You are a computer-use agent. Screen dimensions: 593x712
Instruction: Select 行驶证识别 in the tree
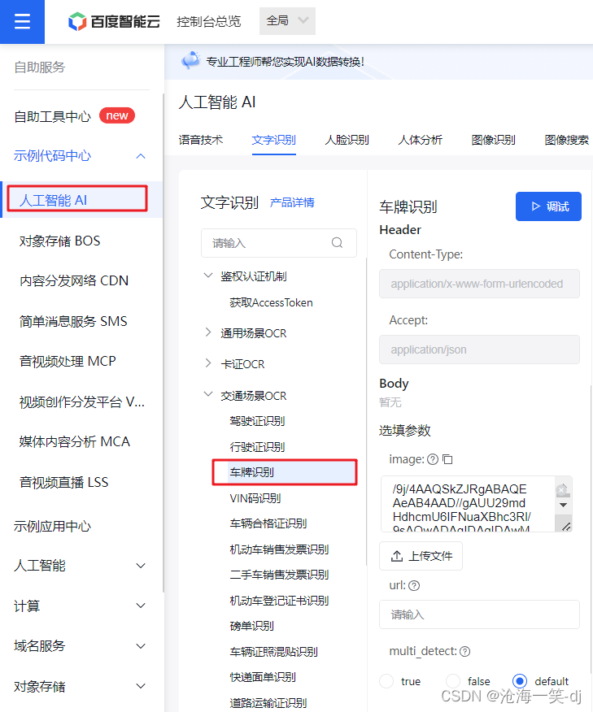click(x=257, y=447)
